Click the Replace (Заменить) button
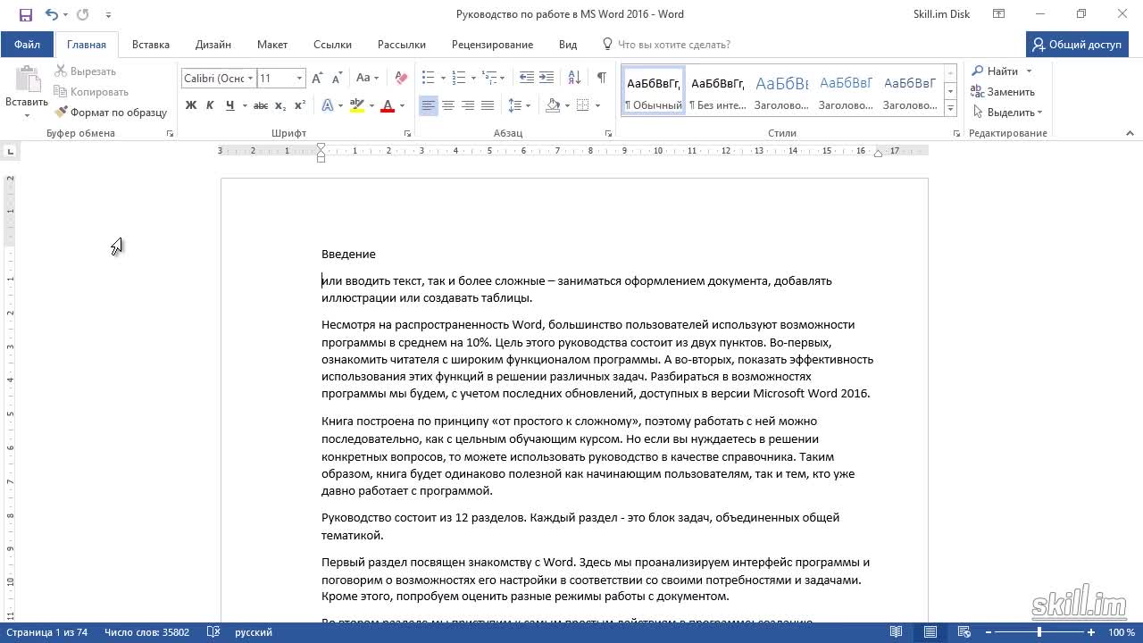This screenshot has width=1143, height=643. [x=1004, y=92]
